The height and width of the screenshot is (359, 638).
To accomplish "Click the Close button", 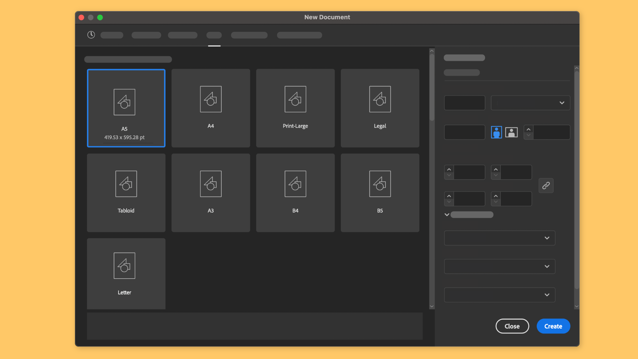I will [x=512, y=326].
